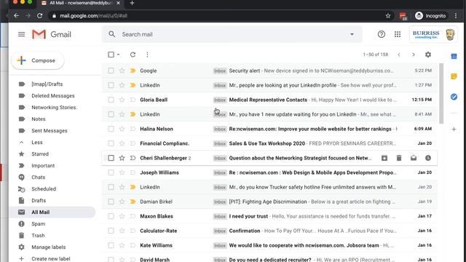Open Google Keep side panel
The width and height of the screenshot is (466, 262).
pos(454,76)
